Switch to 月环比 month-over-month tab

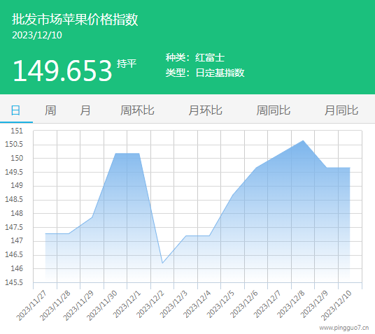[206, 110]
